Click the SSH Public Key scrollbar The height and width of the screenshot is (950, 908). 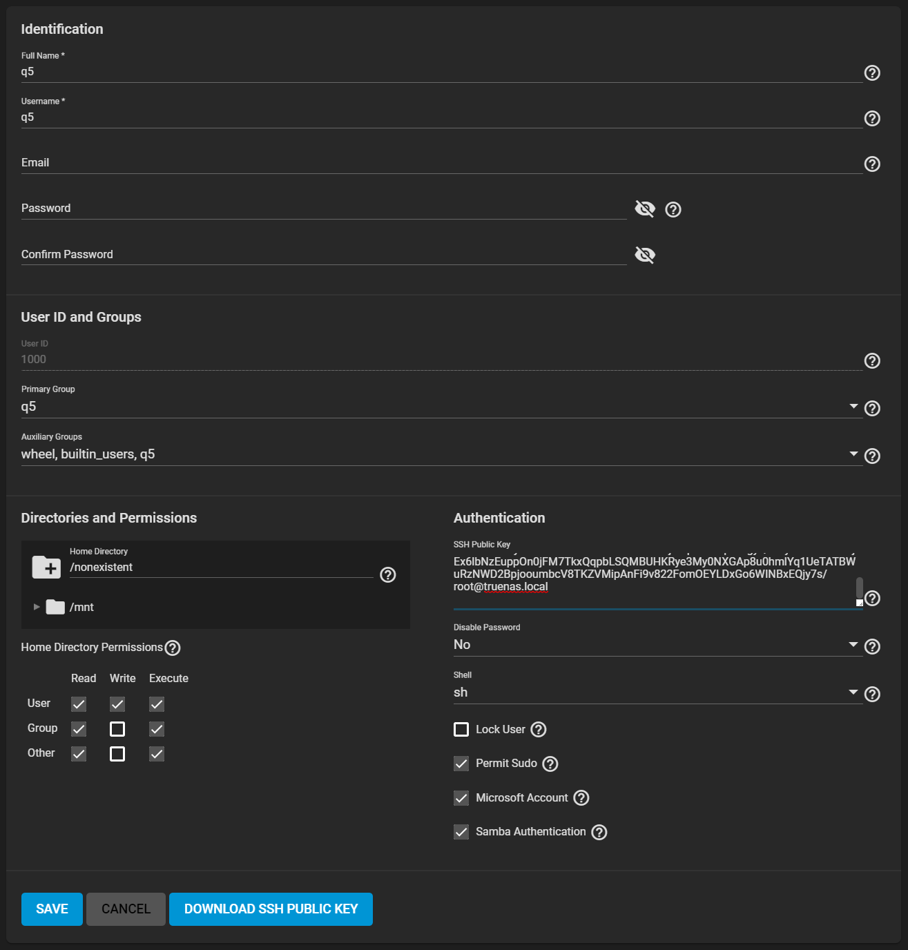click(x=859, y=588)
